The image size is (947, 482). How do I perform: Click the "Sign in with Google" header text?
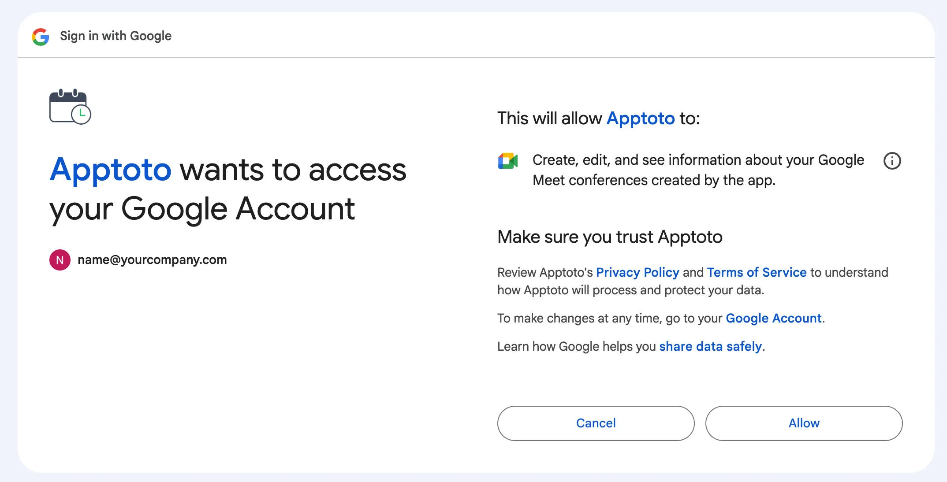click(x=116, y=36)
